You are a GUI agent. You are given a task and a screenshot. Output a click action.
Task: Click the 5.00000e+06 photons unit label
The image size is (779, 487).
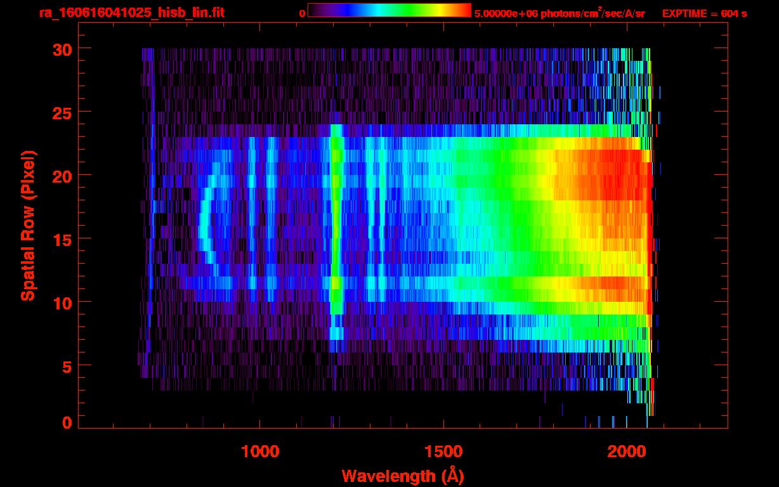click(x=560, y=13)
